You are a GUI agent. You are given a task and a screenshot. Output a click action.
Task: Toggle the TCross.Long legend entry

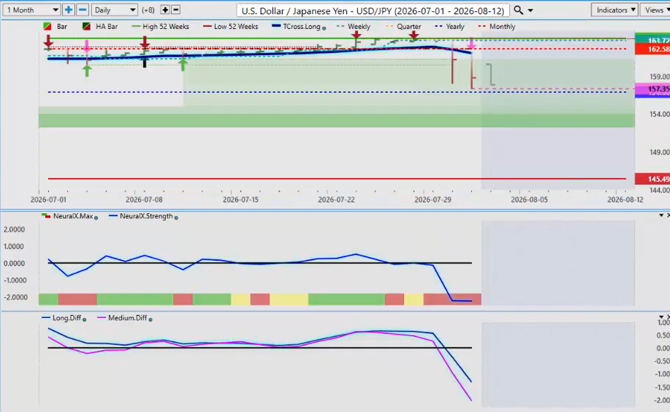(296, 26)
